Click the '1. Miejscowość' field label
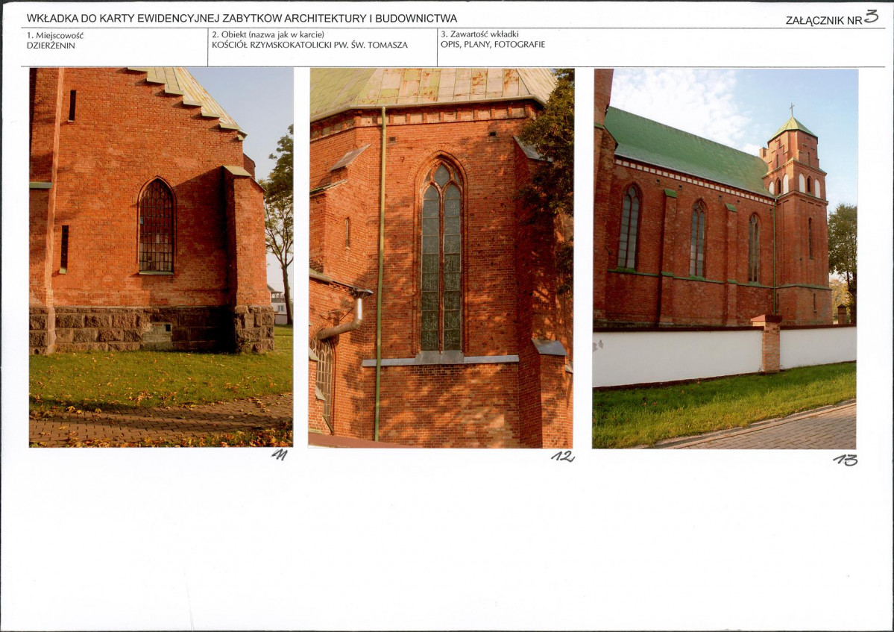894x632 pixels. point(54,35)
